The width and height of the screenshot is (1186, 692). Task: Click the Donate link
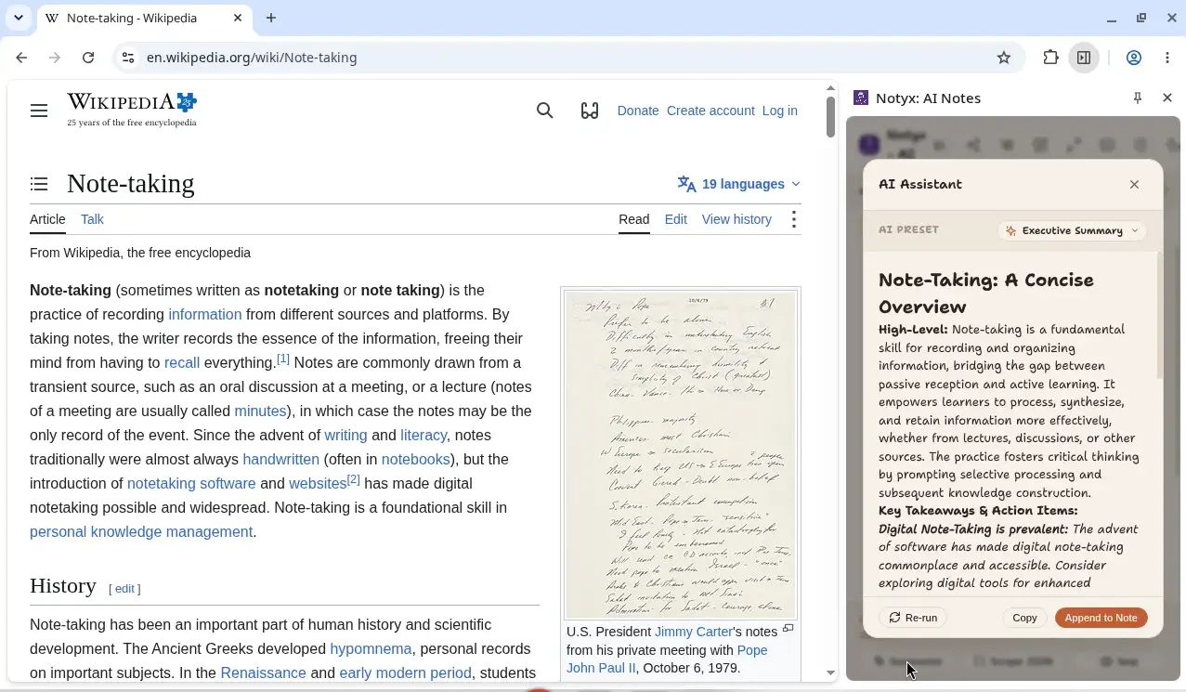pyautogui.click(x=638, y=111)
